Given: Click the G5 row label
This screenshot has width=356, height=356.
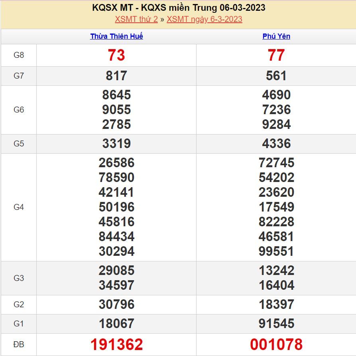Looking at the screenshot, I should tap(19, 144).
